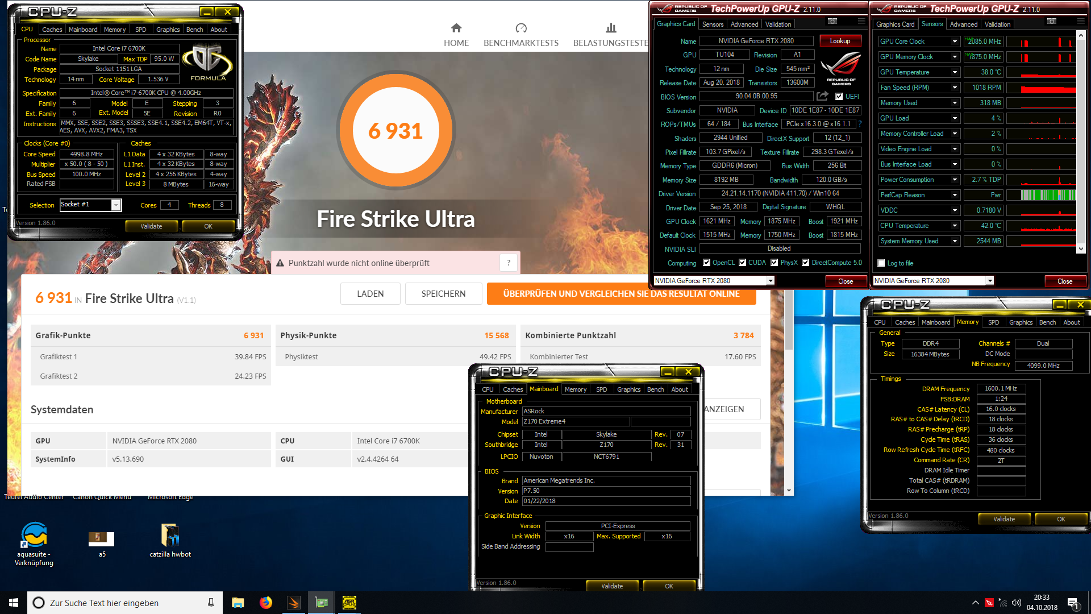Open the Windows Start menu
This screenshot has height=614, width=1091.
(x=14, y=603)
